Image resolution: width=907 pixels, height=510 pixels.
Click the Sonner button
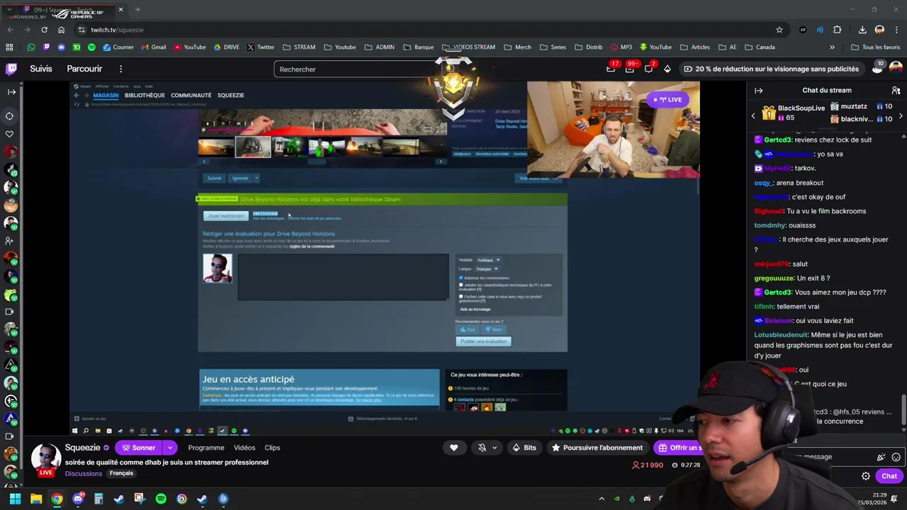pyautogui.click(x=138, y=448)
